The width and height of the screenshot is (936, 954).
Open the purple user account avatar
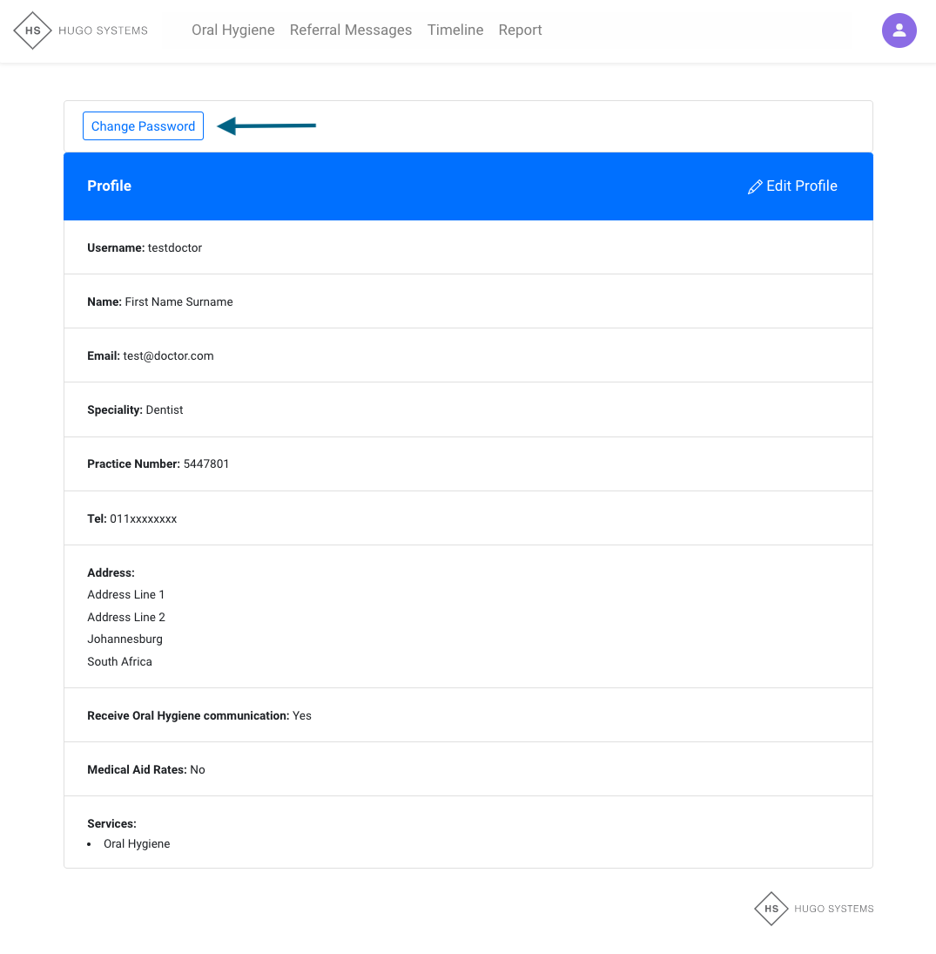(899, 30)
